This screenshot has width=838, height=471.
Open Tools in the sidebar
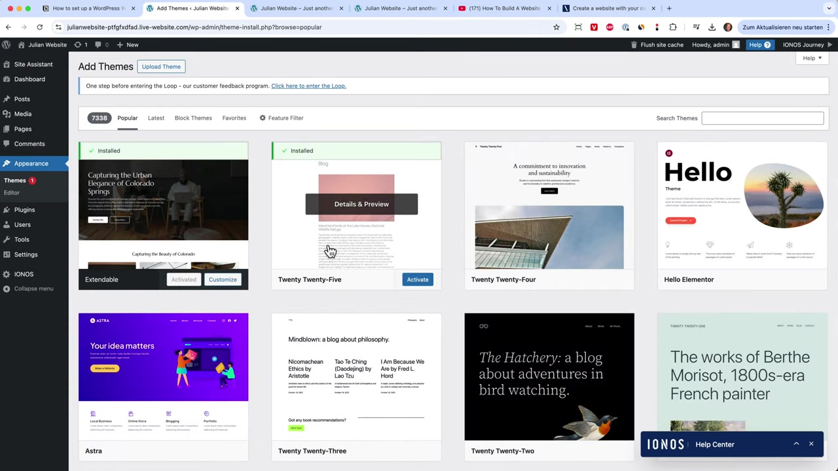[x=22, y=239]
